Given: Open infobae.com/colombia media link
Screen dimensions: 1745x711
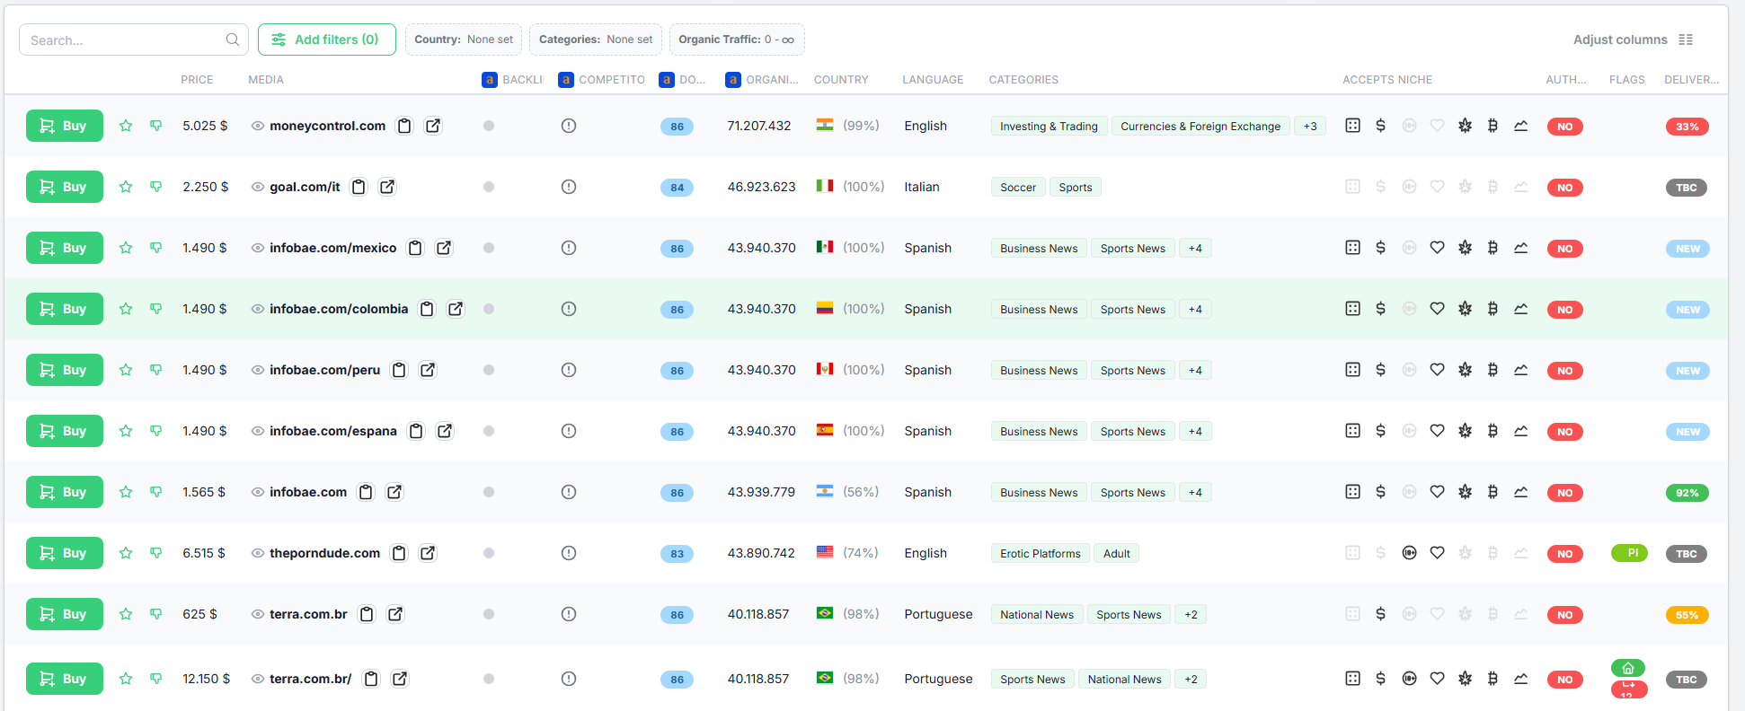Looking at the screenshot, I should pyautogui.click(x=339, y=309).
